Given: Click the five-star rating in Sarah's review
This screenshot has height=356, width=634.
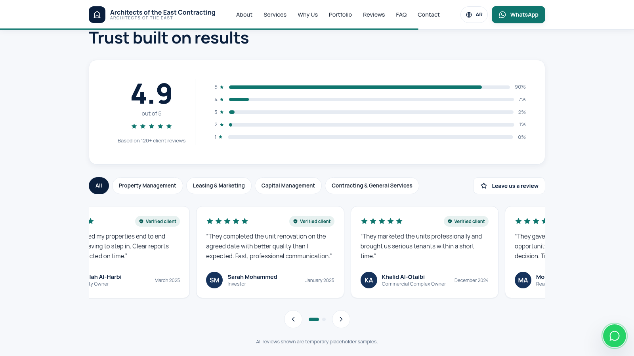Looking at the screenshot, I should (x=227, y=221).
